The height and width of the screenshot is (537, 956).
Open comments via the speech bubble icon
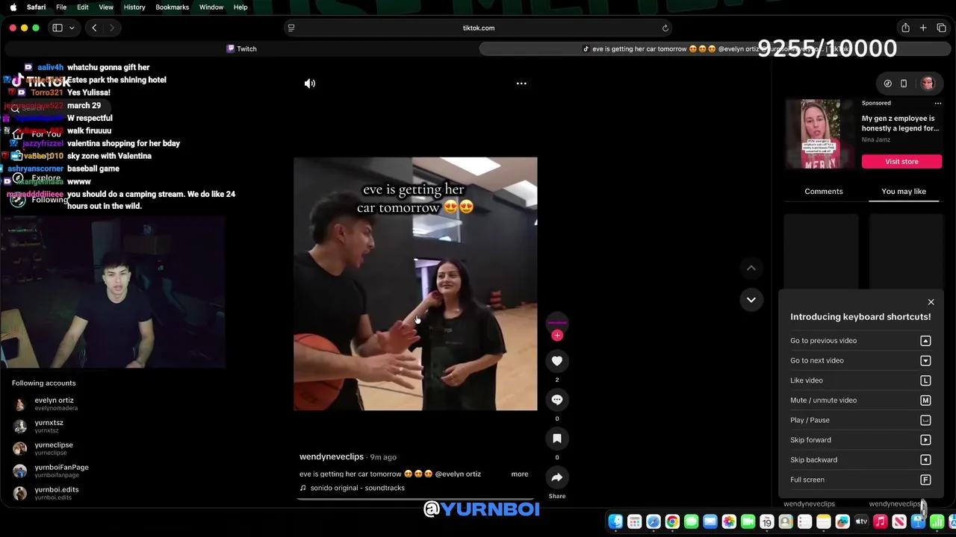click(x=557, y=400)
